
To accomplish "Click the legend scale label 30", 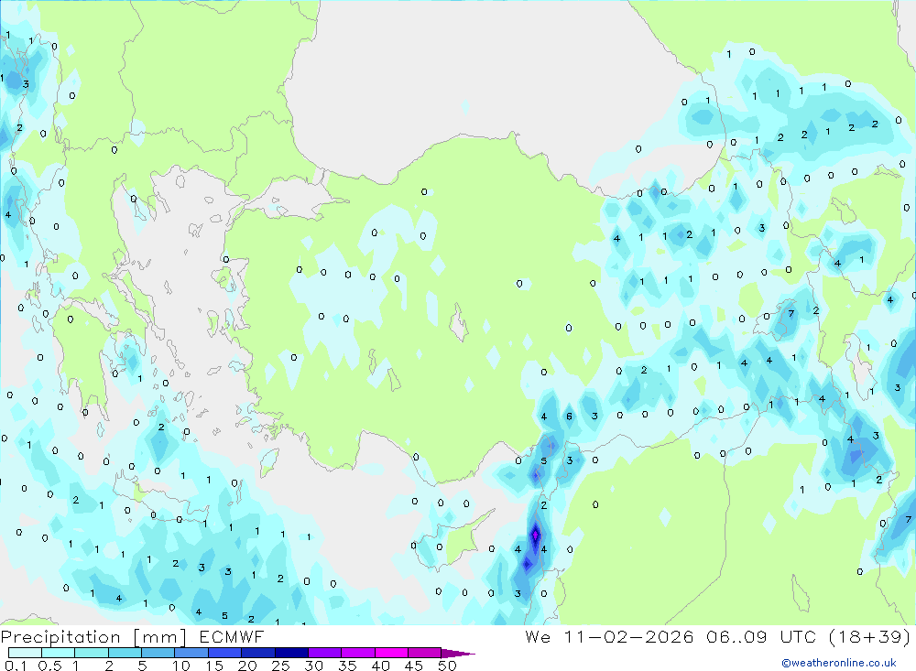I will (314, 666).
